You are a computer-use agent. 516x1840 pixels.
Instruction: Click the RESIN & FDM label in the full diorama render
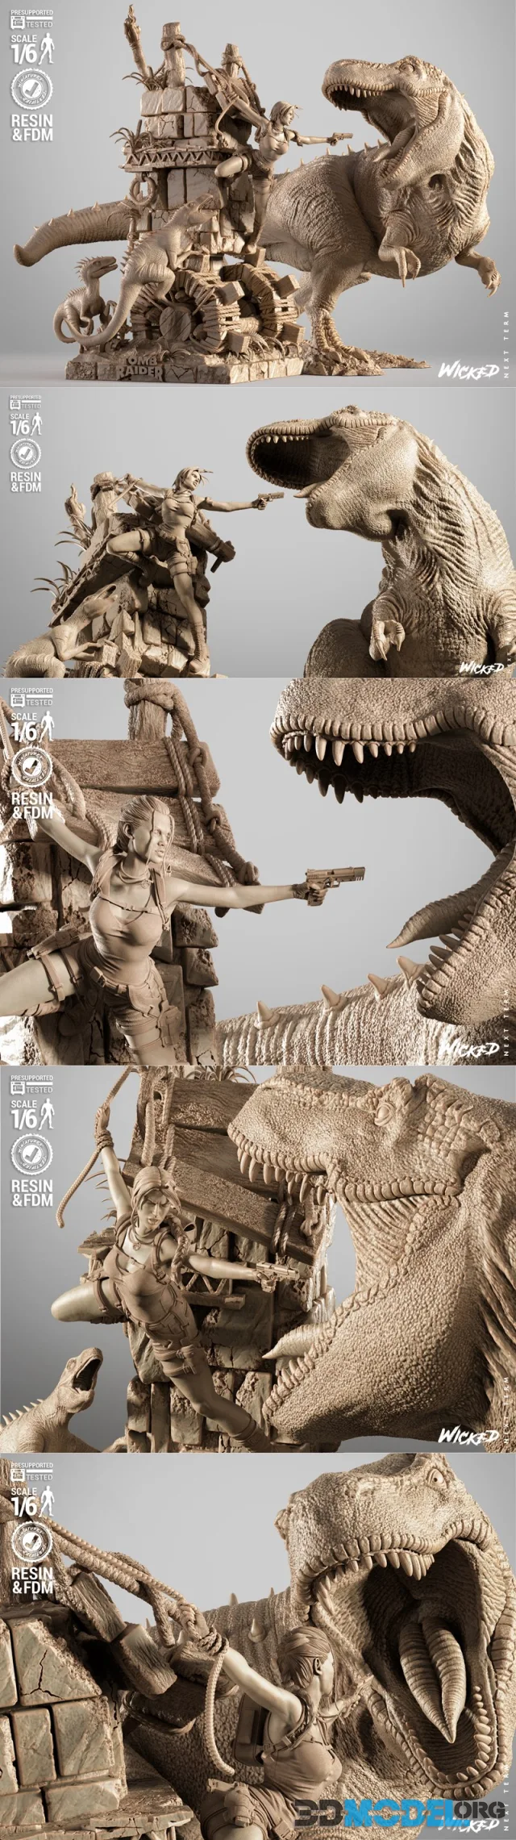click(x=32, y=127)
